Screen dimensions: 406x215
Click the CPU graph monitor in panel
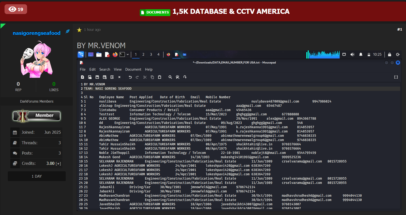click(323, 54)
